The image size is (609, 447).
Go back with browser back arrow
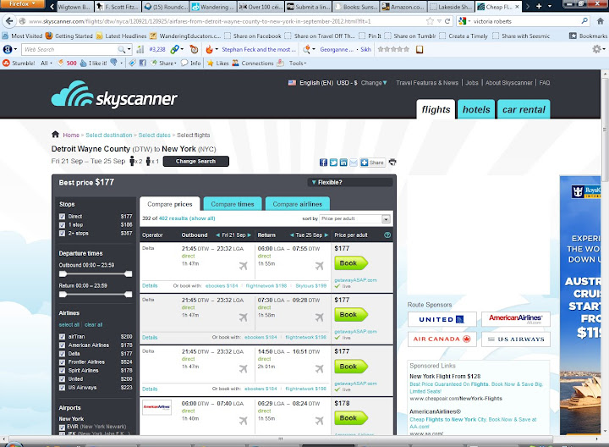click(x=9, y=21)
